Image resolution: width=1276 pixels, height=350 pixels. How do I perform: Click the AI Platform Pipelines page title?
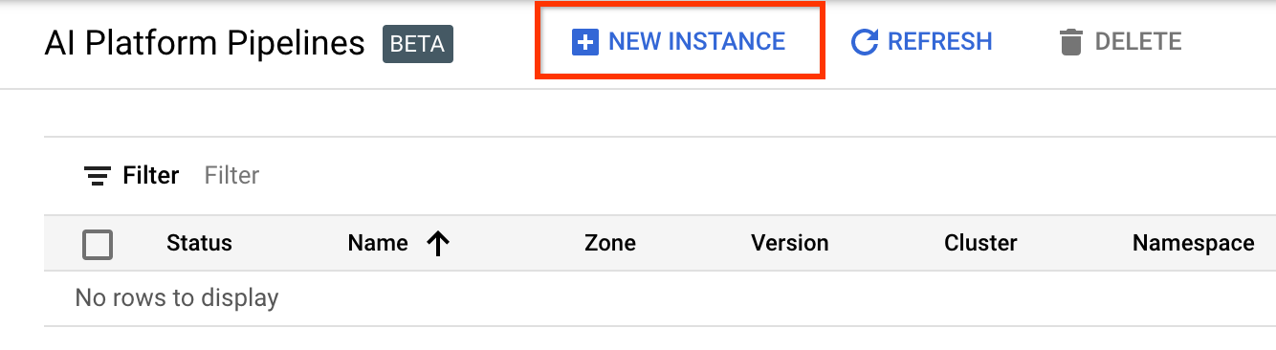click(205, 44)
